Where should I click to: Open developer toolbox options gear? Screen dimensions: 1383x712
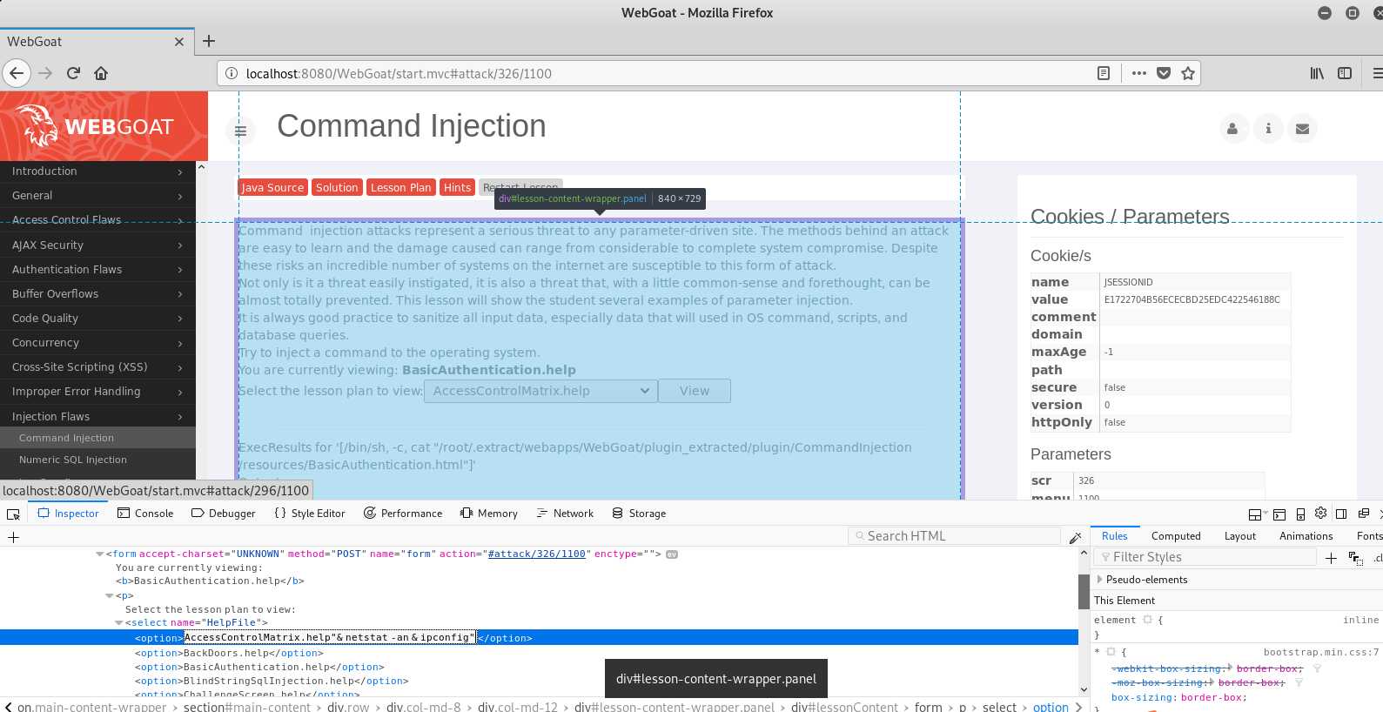(x=1321, y=513)
